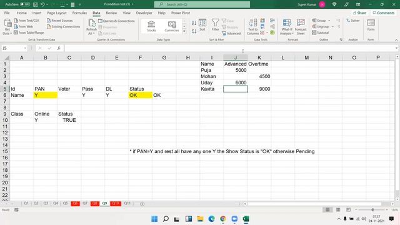Image resolution: width=400 pixels, height=225 pixels.
Task: Click the Insert Function fx button
Action: tap(58, 48)
